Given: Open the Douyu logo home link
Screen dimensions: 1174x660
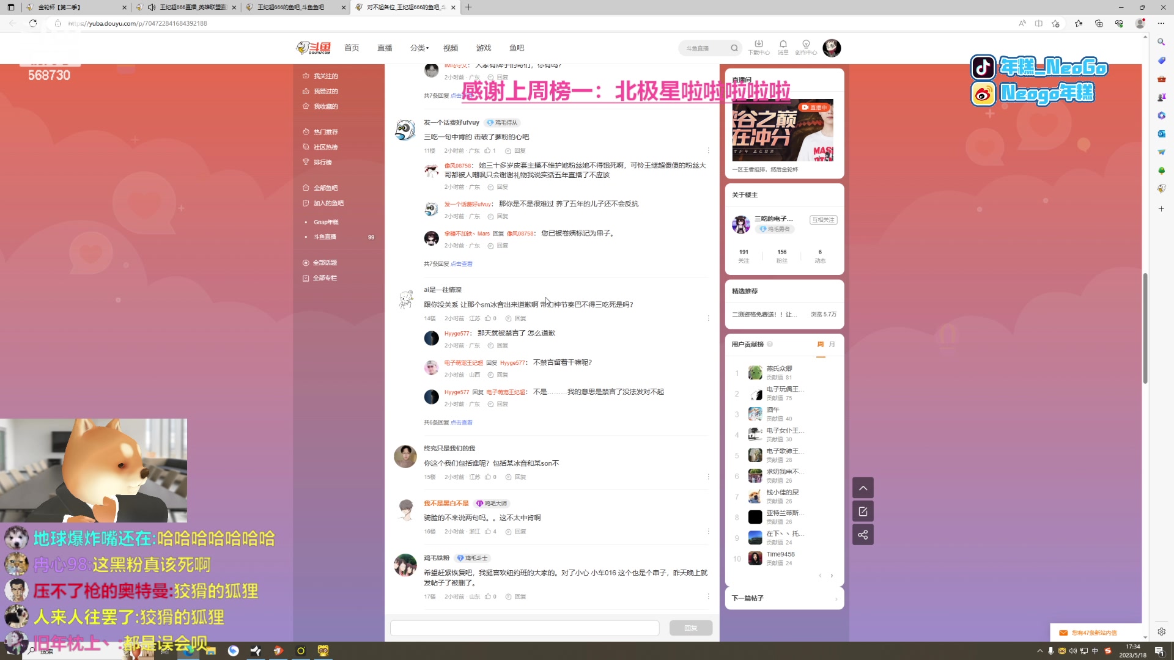Looking at the screenshot, I should coord(313,48).
